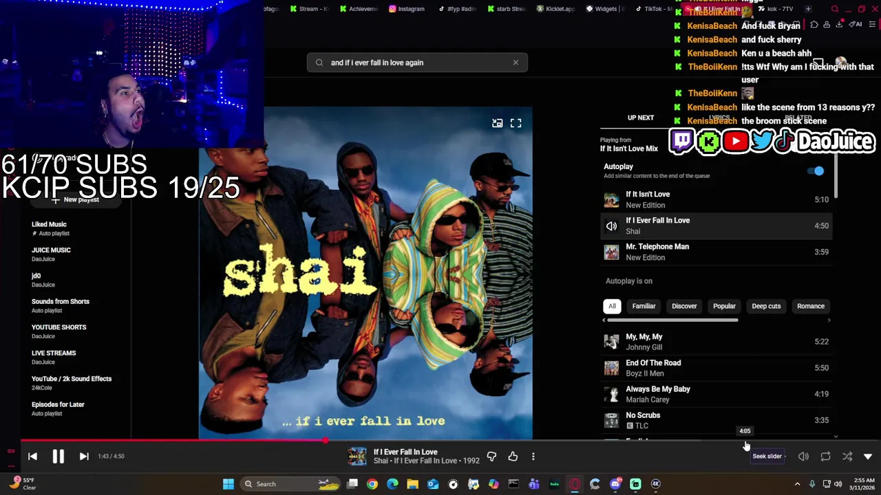Click the horizontal scrollbar under the filter chips

672,320
